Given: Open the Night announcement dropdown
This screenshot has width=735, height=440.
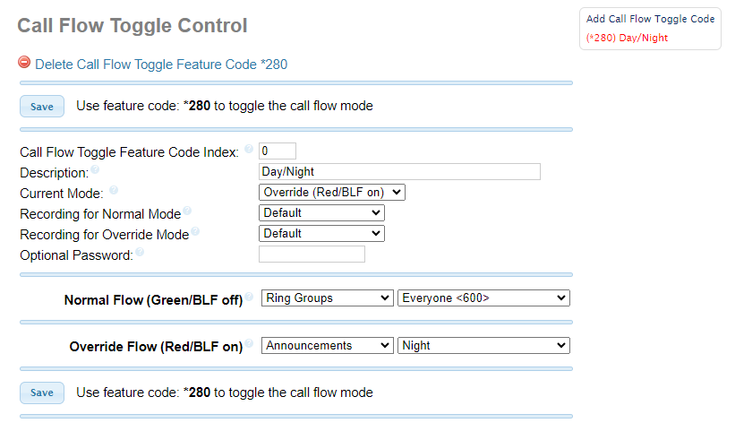Looking at the screenshot, I should (483, 346).
